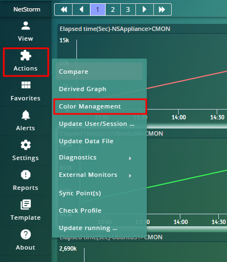This screenshot has height=262, width=227.
Task: Go to the previous page arrow
Action: 81,9
